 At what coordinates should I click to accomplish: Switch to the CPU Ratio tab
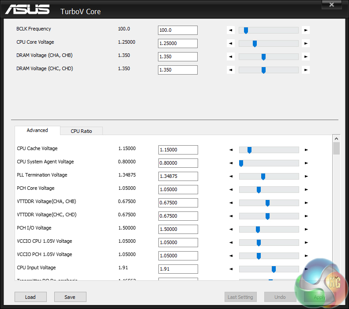pyautogui.click(x=81, y=131)
